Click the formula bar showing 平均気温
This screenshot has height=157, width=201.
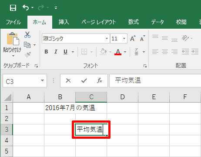(155, 81)
